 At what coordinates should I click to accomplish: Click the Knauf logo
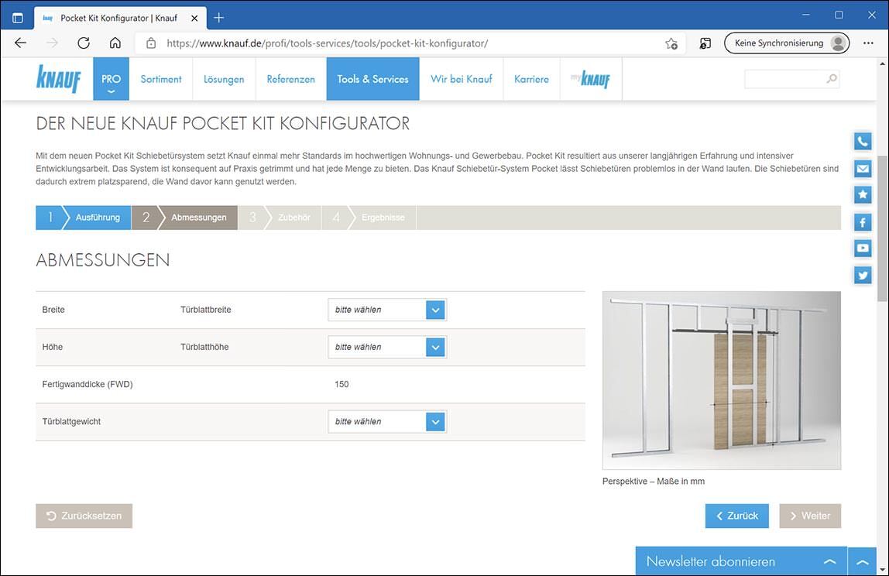click(x=58, y=79)
